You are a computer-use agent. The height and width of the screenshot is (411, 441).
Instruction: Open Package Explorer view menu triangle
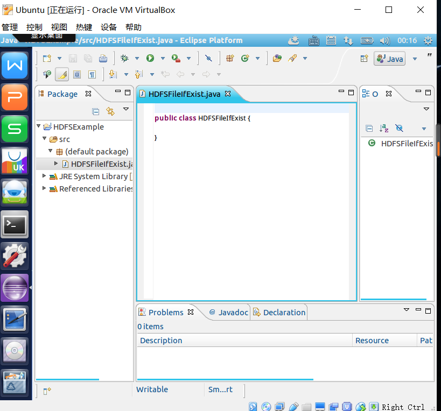[126, 109]
